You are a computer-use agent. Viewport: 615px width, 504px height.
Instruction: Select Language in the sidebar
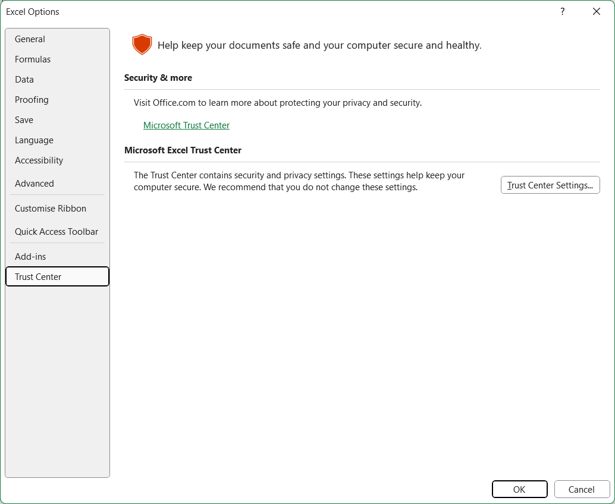(x=34, y=140)
